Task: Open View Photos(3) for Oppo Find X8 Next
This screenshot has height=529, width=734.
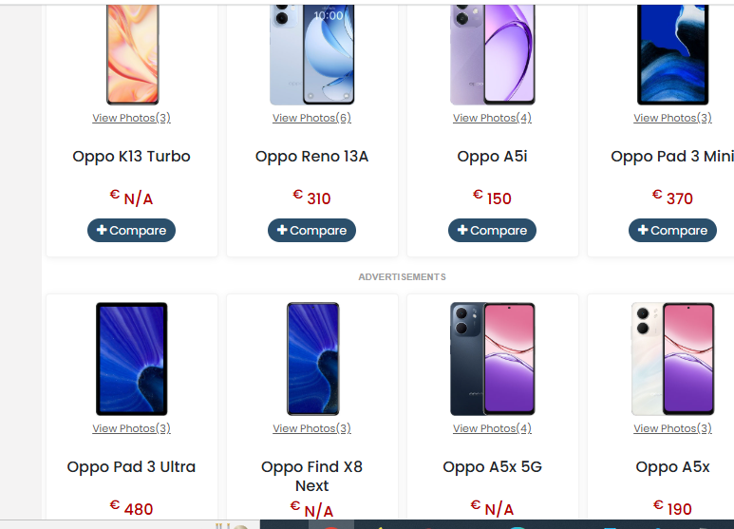Action: pos(311,428)
